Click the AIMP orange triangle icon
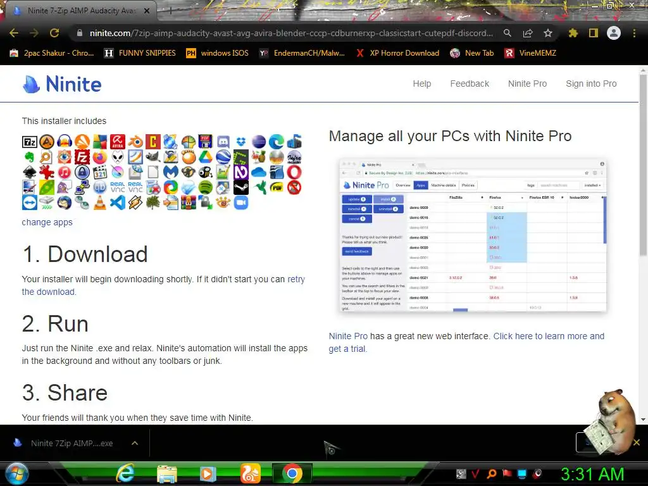648x486 pixels. coord(47,142)
